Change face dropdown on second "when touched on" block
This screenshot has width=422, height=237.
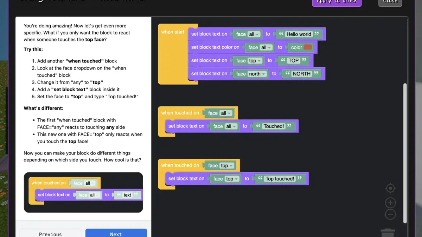pos(227,166)
